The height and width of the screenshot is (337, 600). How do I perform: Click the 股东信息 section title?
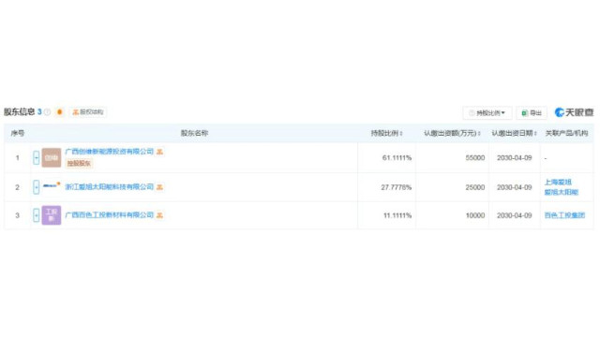pyautogui.click(x=19, y=112)
